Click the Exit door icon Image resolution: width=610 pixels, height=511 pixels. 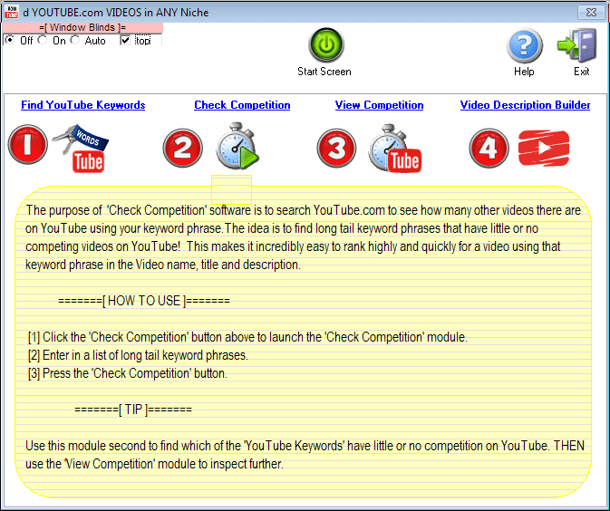coord(577,45)
